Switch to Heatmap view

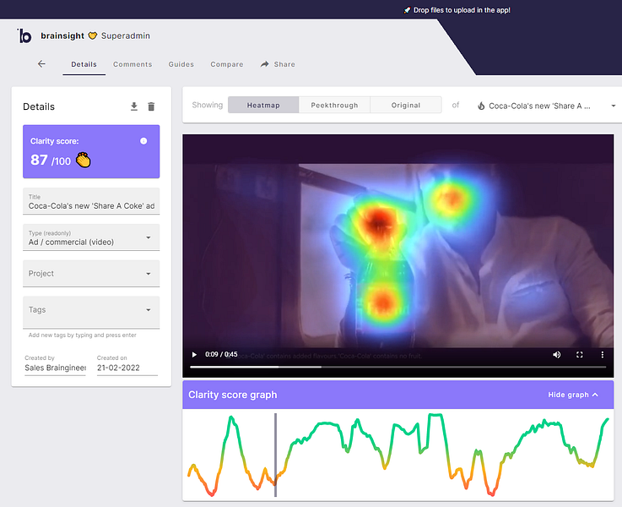(x=263, y=106)
